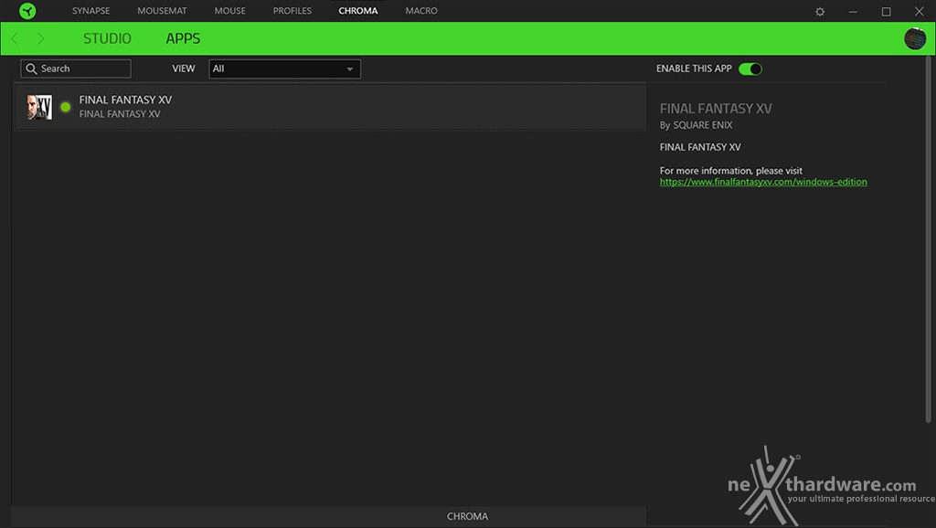Switch to Chroma tab
Image resolution: width=936 pixels, height=528 pixels.
pyautogui.click(x=358, y=11)
